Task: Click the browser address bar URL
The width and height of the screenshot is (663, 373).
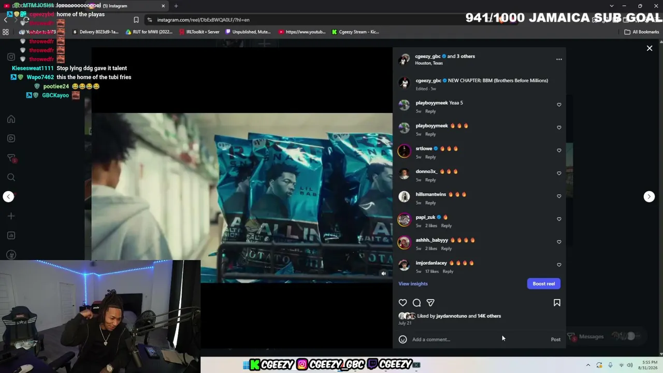Action: point(203,20)
